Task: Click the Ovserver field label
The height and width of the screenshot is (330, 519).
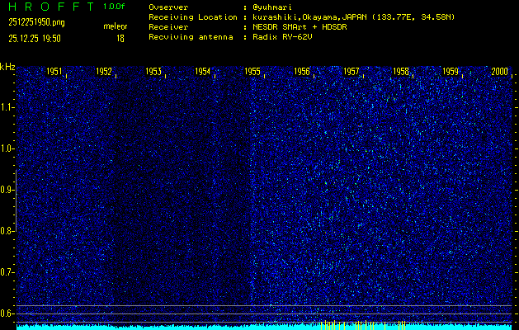Action: (x=168, y=7)
